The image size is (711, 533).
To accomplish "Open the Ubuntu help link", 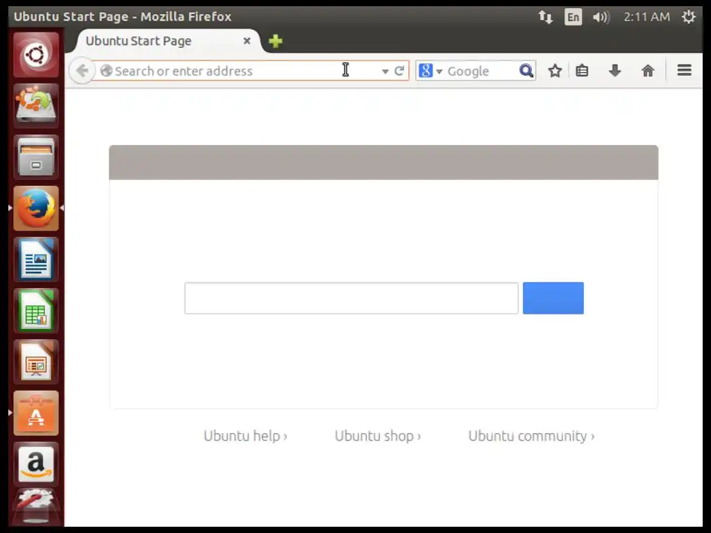I will 245,436.
